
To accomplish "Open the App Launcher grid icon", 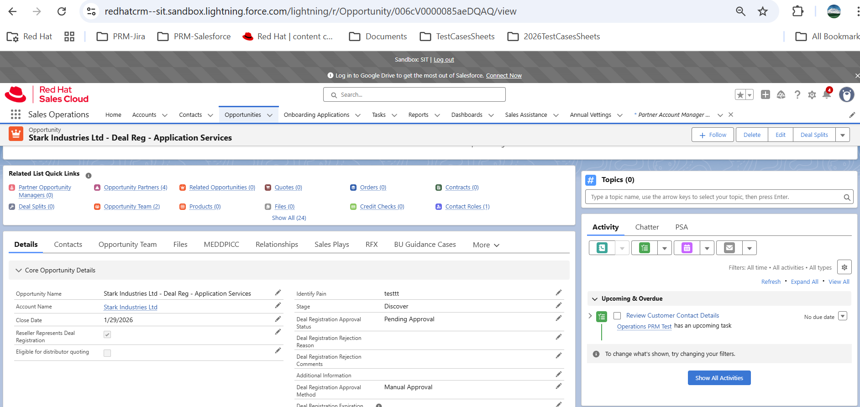I will coord(16,115).
